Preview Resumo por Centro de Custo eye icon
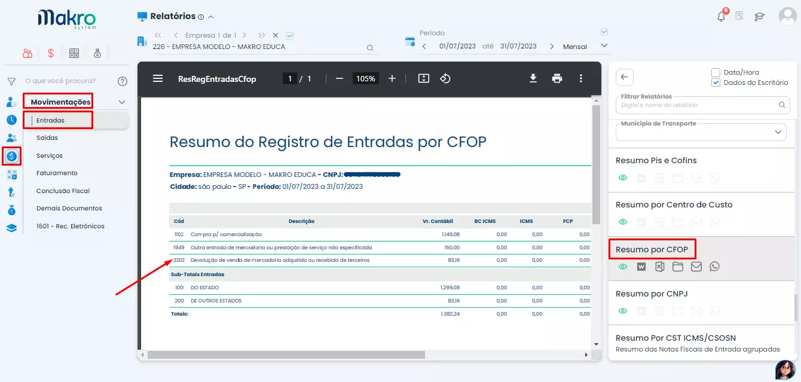Viewport: 801px width, 382px height. [x=623, y=222]
